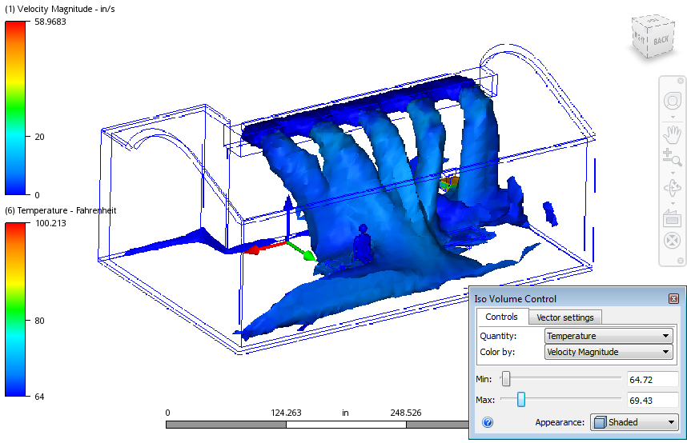Viewport: 687px width, 443px height.
Task: Click the Max value field 69.43
Action: (x=653, y=400)
